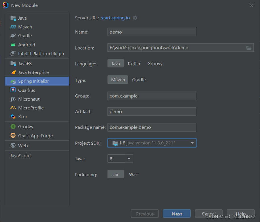Browse for a module location folder

pos(249,48)
